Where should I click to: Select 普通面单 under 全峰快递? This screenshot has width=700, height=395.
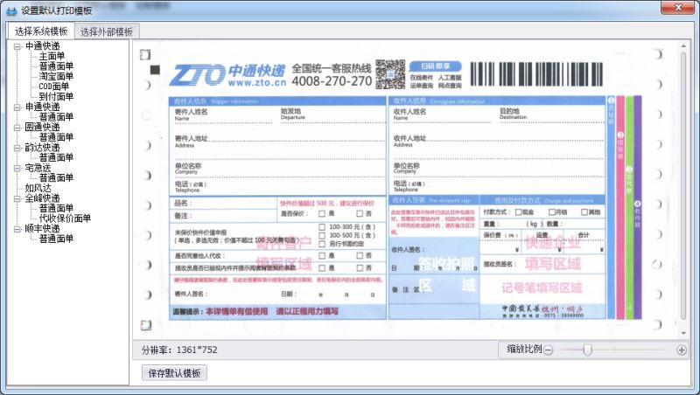pyautogui.click(x=56, y=208)
